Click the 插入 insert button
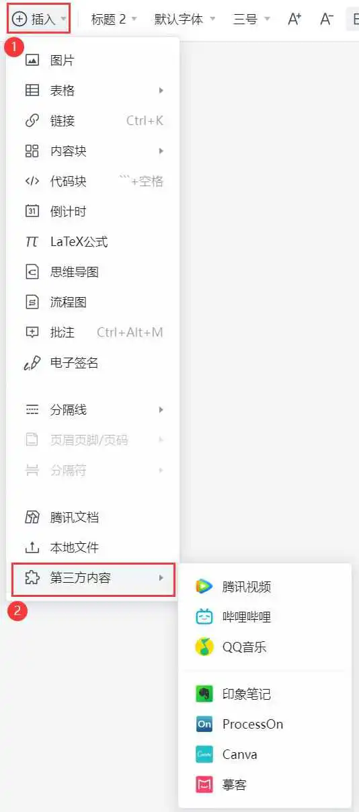 coord(39,19)
